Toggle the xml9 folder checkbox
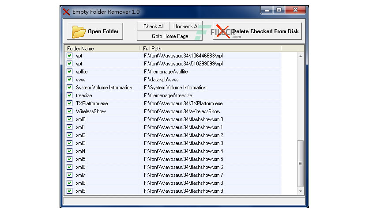The width and height of the screenshot is (369, 214). tap(69, 191)
